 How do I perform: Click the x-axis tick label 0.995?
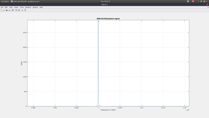77,108
